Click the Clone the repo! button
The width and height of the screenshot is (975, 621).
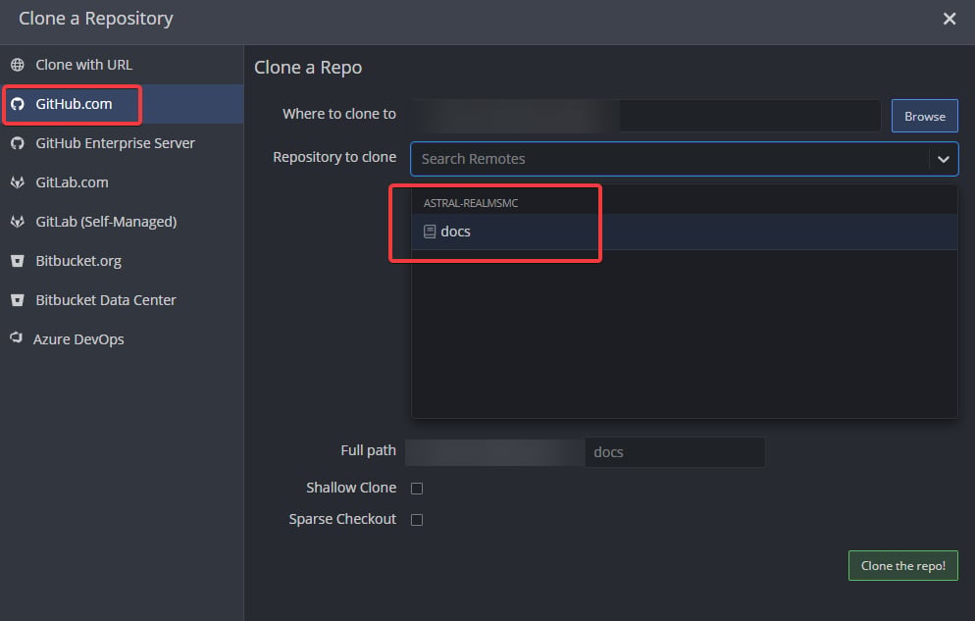[x=902, y=566]
